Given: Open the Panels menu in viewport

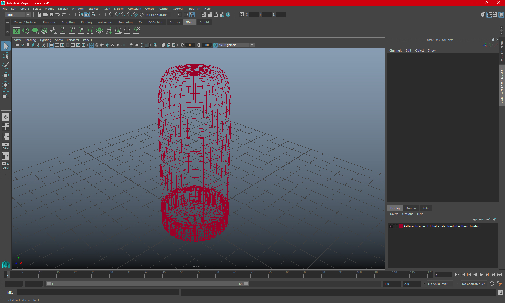Looking at the screenshot, I should click(87, 40).
